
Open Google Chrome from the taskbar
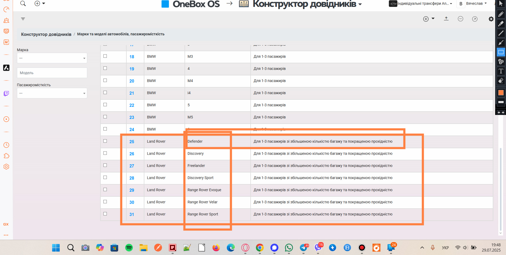click(260, 248)
